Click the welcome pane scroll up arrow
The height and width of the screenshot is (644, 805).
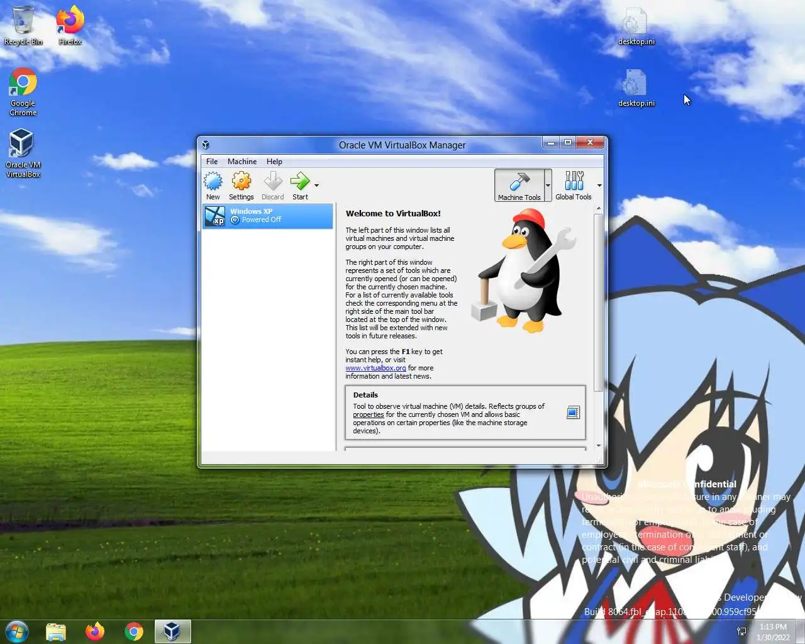click(599, 208)
